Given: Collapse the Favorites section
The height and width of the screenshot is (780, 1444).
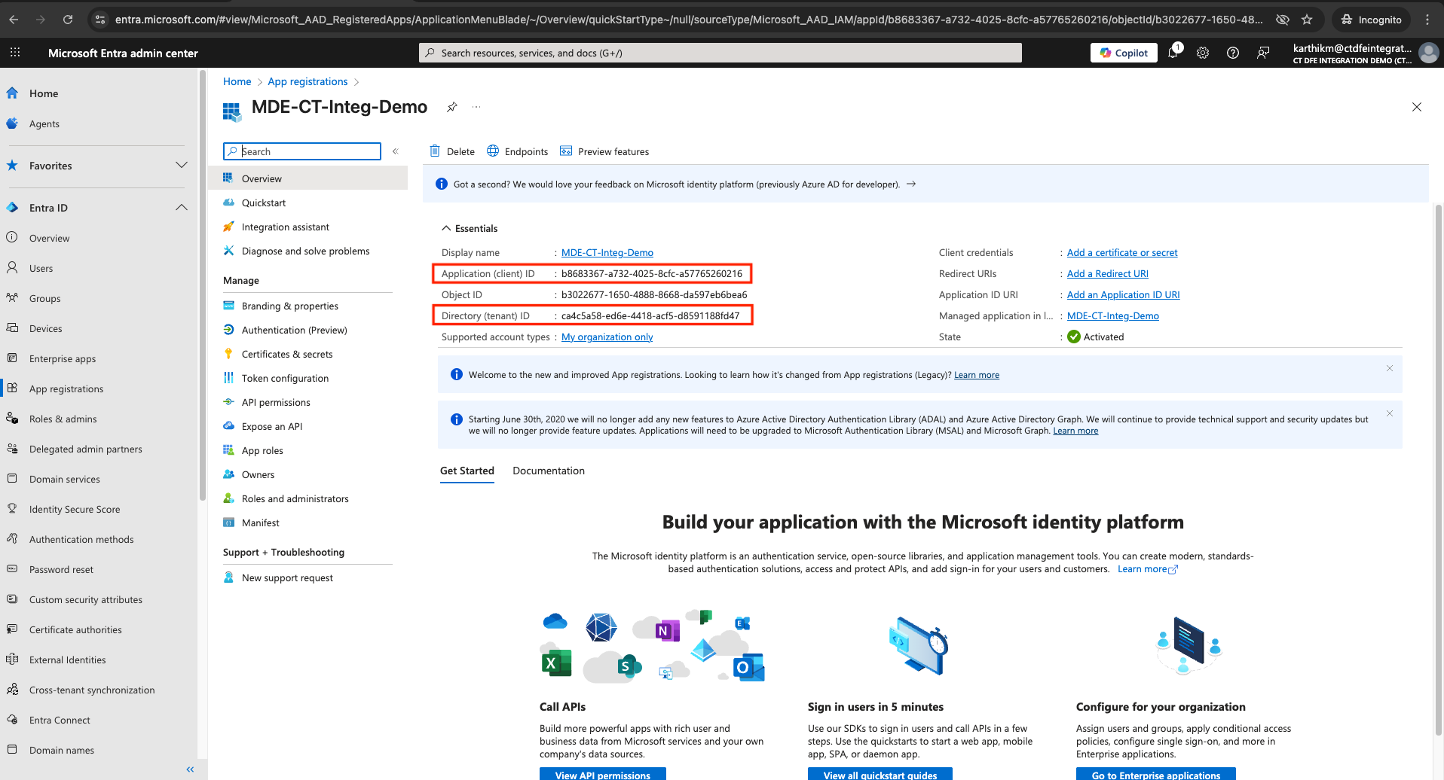Looking at the screenshot, I should click(x=181, y=166).
